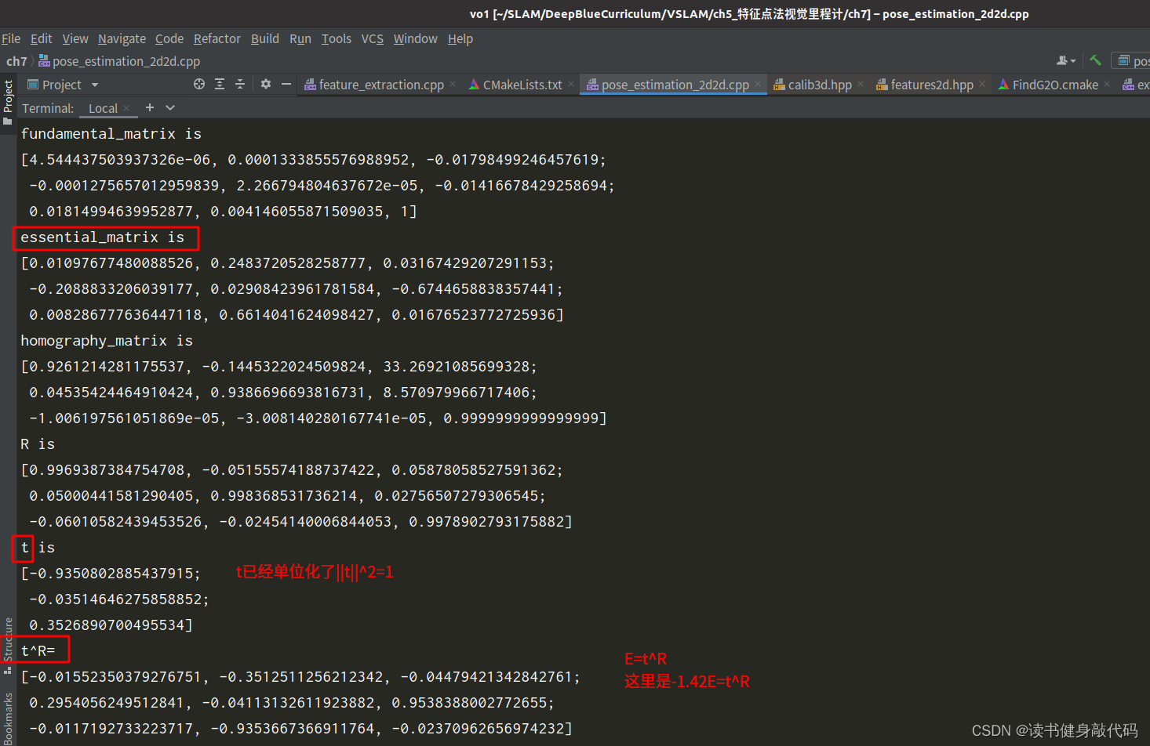Open the Build menu
The image size is (1150, 746).
pyautogui.click(x=265, y=38)
